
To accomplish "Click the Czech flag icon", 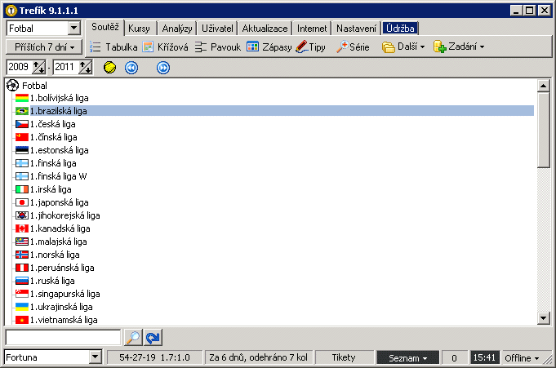I will (x=22, y=125).
